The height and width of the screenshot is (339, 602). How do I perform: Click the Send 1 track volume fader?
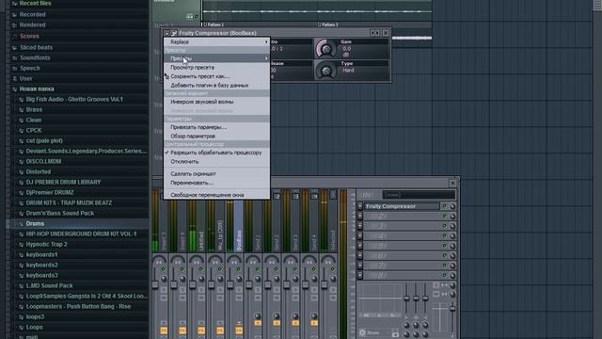[249, 284]
